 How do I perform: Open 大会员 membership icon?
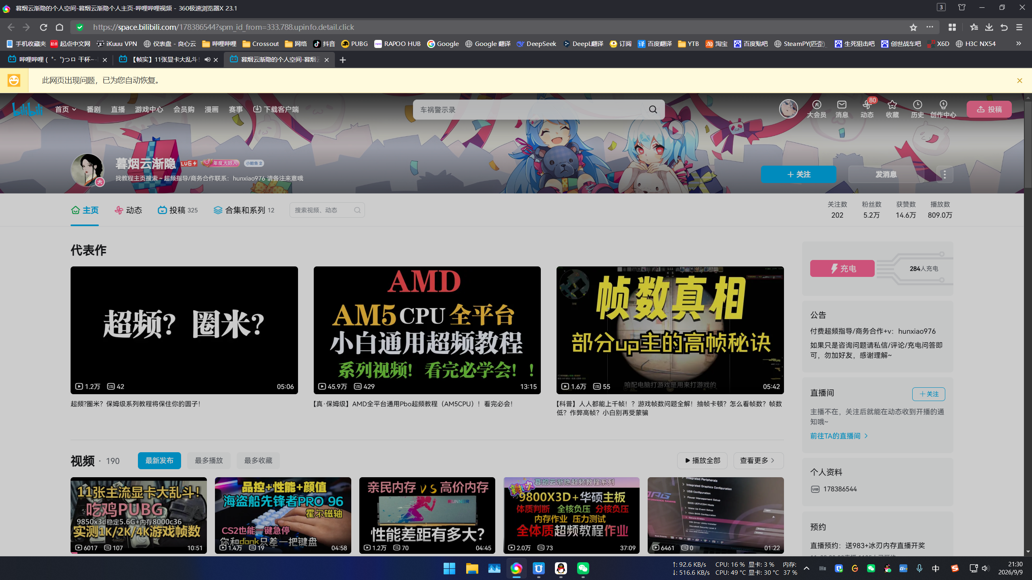816,109
